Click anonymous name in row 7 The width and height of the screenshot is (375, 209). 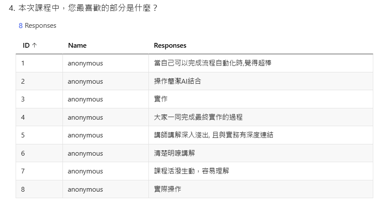point(85,171)
